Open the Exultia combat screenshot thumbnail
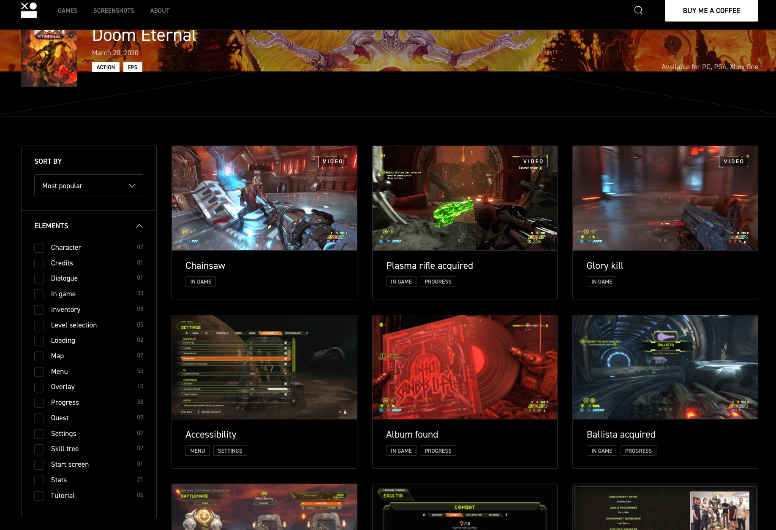The height and width of the screenshot is (530, 776). point(465,507)
